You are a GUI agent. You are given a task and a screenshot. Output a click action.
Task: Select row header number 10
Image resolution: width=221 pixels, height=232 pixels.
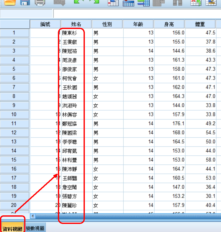pos(14,114)
